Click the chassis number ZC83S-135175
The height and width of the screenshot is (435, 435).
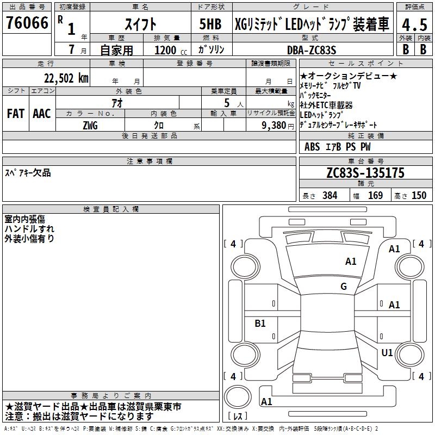tap(365, 173)
